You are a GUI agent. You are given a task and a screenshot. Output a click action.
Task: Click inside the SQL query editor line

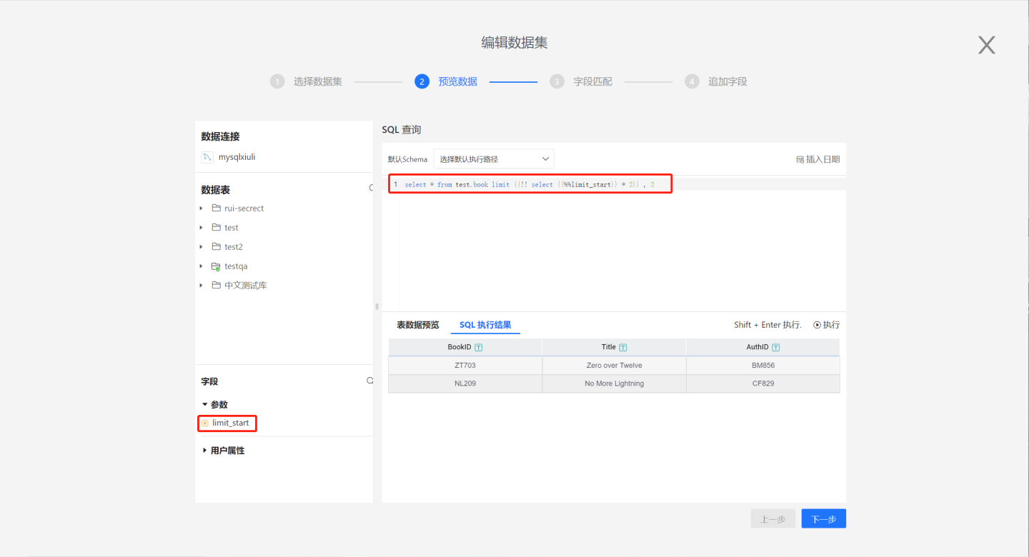coord(529,185)
